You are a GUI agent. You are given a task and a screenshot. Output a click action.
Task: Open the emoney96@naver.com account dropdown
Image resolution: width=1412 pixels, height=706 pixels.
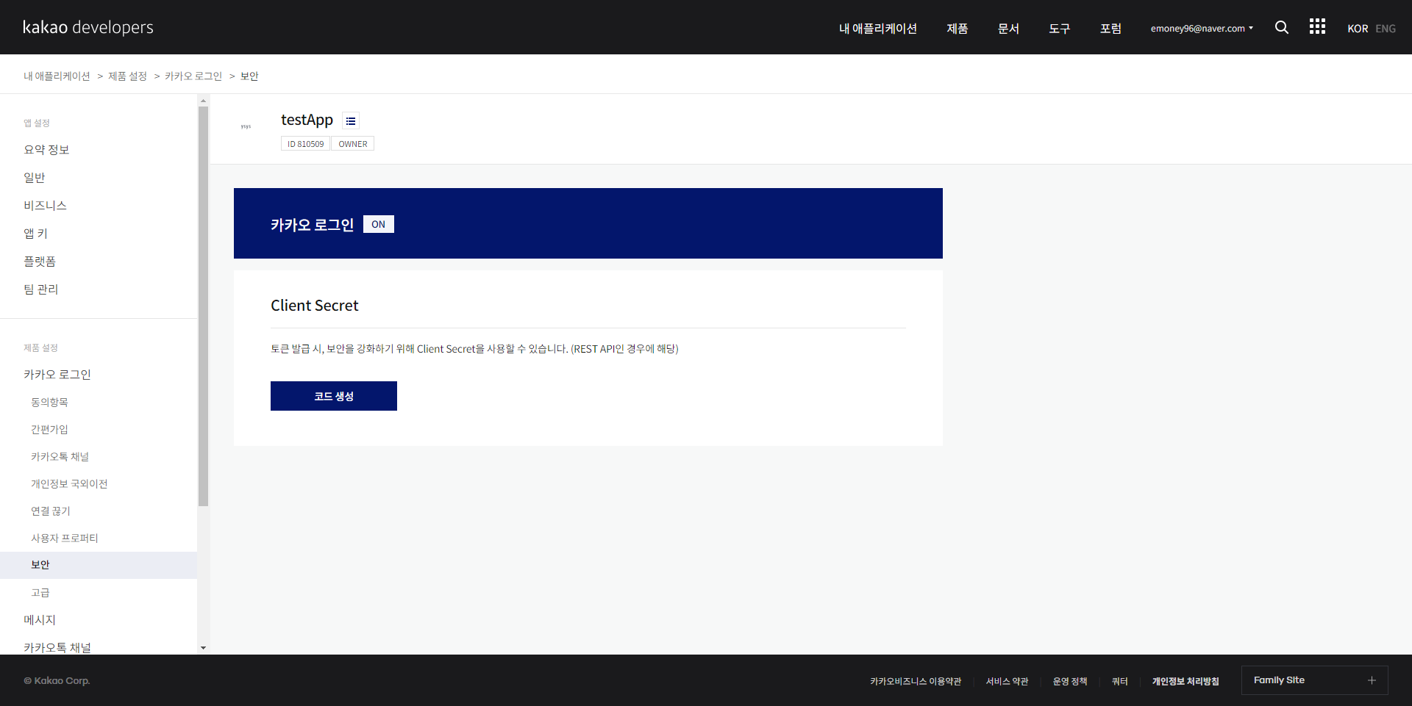(1202, 29)
